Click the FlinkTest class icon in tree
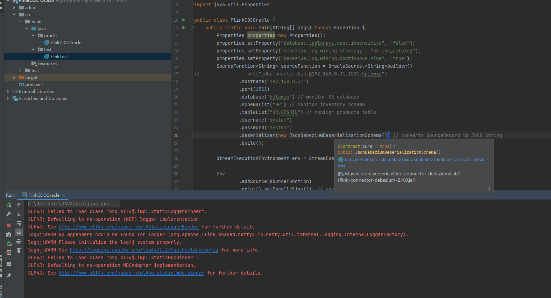 [47, 56]
